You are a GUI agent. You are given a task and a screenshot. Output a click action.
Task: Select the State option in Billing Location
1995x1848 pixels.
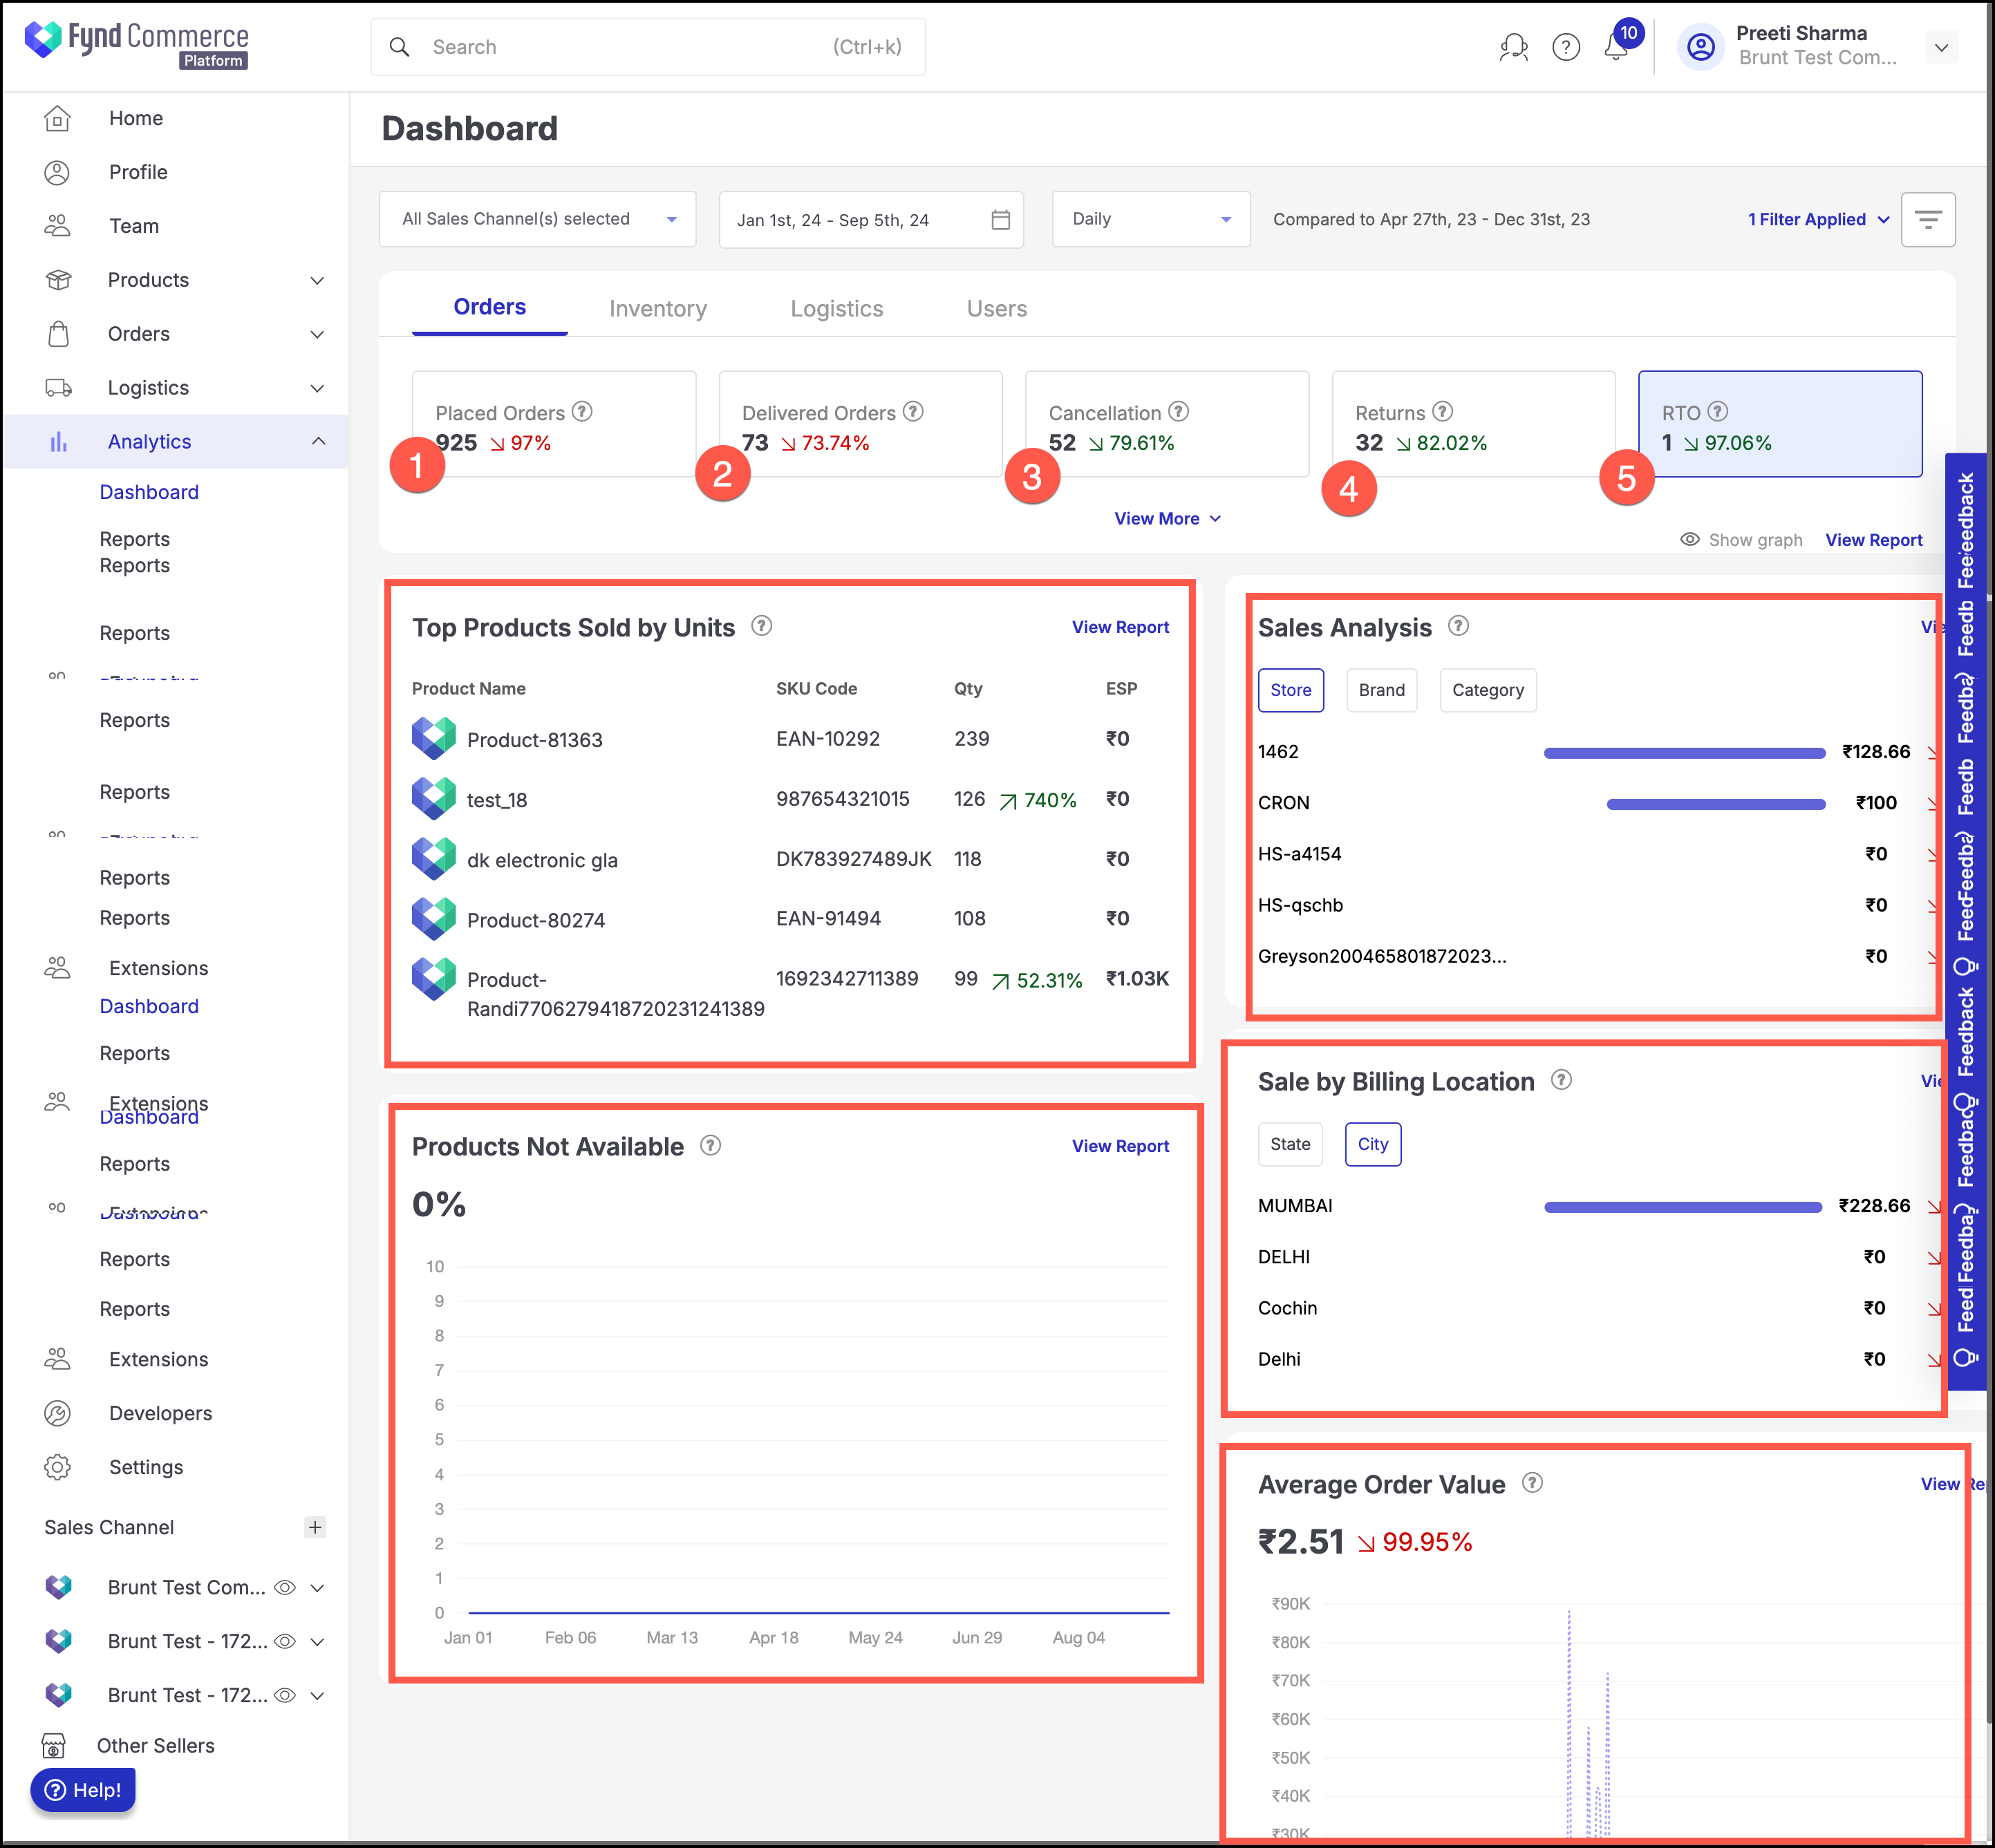(1290, 1144)
